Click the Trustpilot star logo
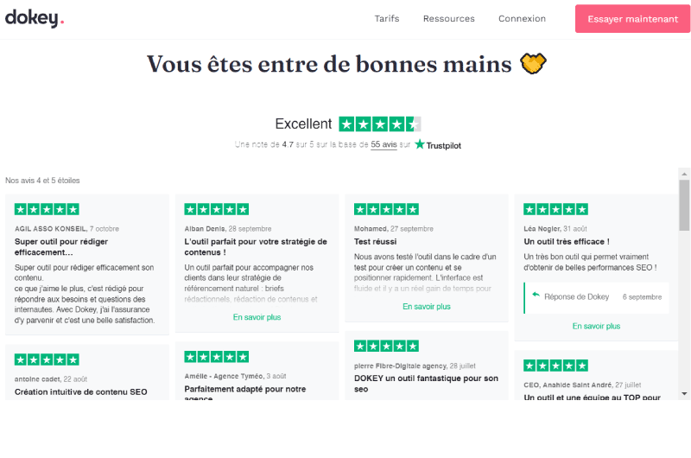 tap(438, 144)
